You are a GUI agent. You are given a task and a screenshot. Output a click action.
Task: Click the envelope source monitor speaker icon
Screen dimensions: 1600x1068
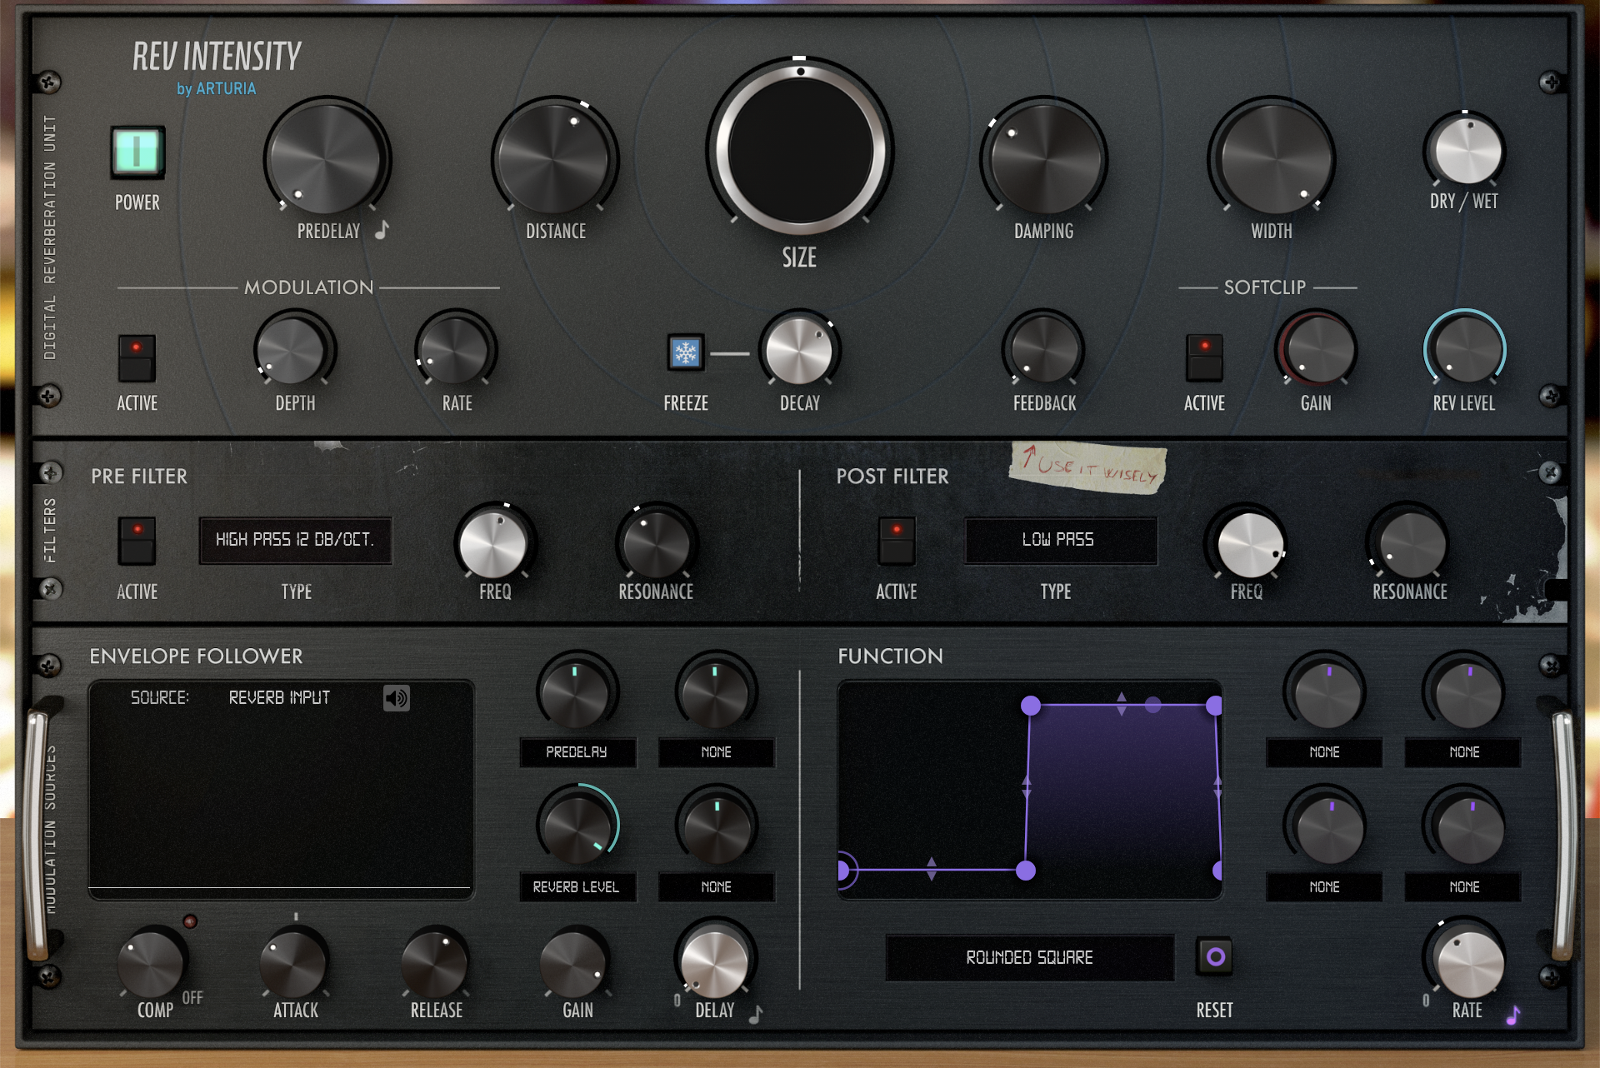point(397,698)
